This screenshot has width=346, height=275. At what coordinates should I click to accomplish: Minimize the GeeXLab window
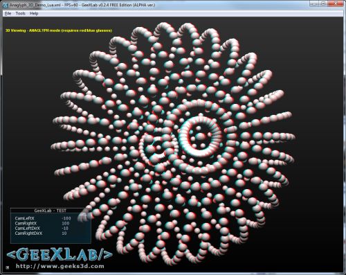coord(314,3)
